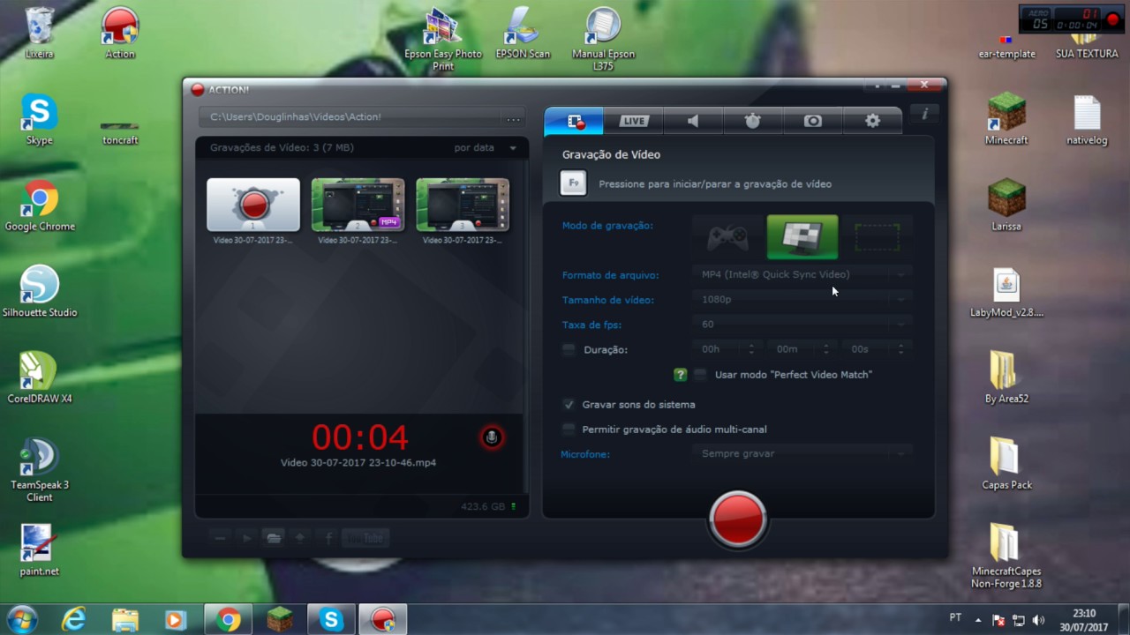Click the recordings folder path field

(350, 117)
